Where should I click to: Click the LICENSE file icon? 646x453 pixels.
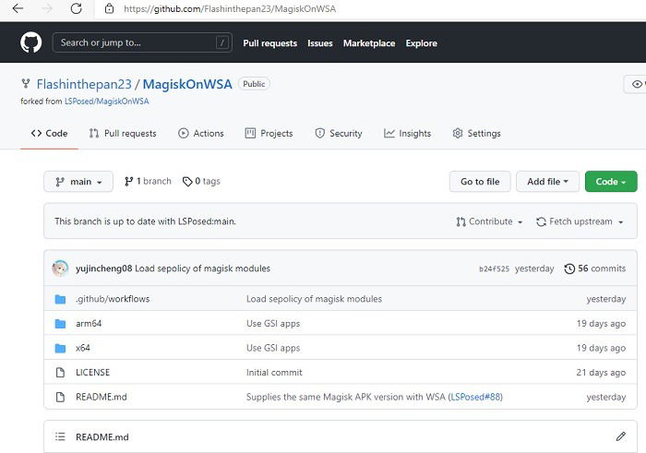pos(60,373)
